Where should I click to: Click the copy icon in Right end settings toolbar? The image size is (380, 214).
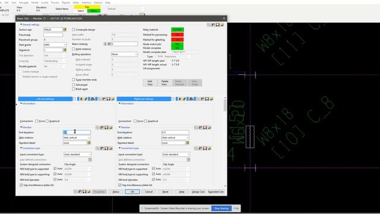point(198,99)
